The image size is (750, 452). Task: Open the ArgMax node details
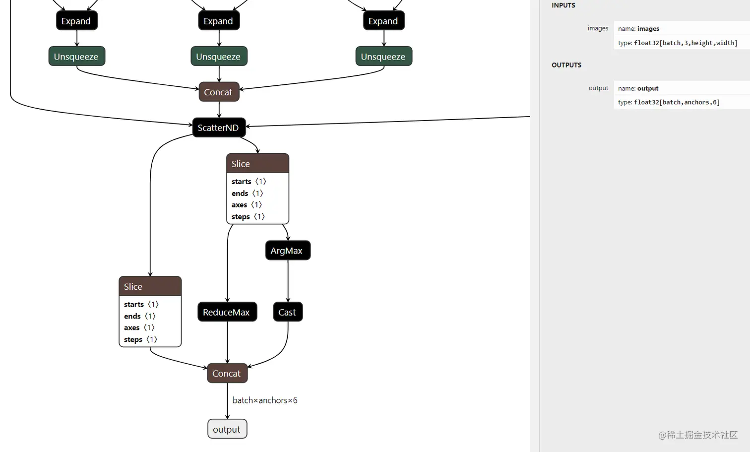pyautogui.click(x=288, y=251)
